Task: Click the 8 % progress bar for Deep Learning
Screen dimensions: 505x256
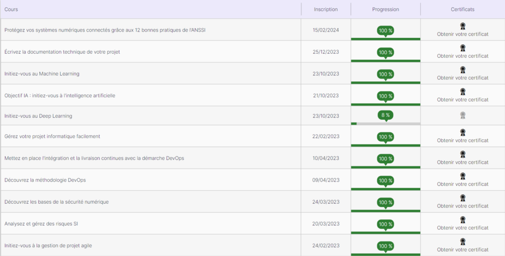Action: coord(386,124)
